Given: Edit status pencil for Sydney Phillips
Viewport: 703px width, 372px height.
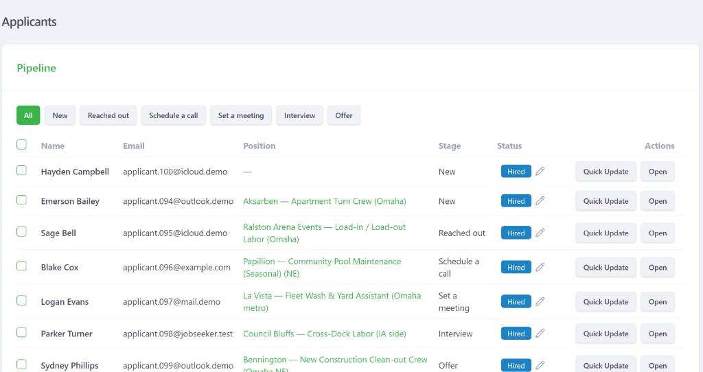Looking at the screenshot, I should tap(540, 365).
